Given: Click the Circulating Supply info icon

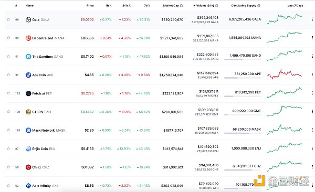Looking at the screenshot, I should (259, 6).
